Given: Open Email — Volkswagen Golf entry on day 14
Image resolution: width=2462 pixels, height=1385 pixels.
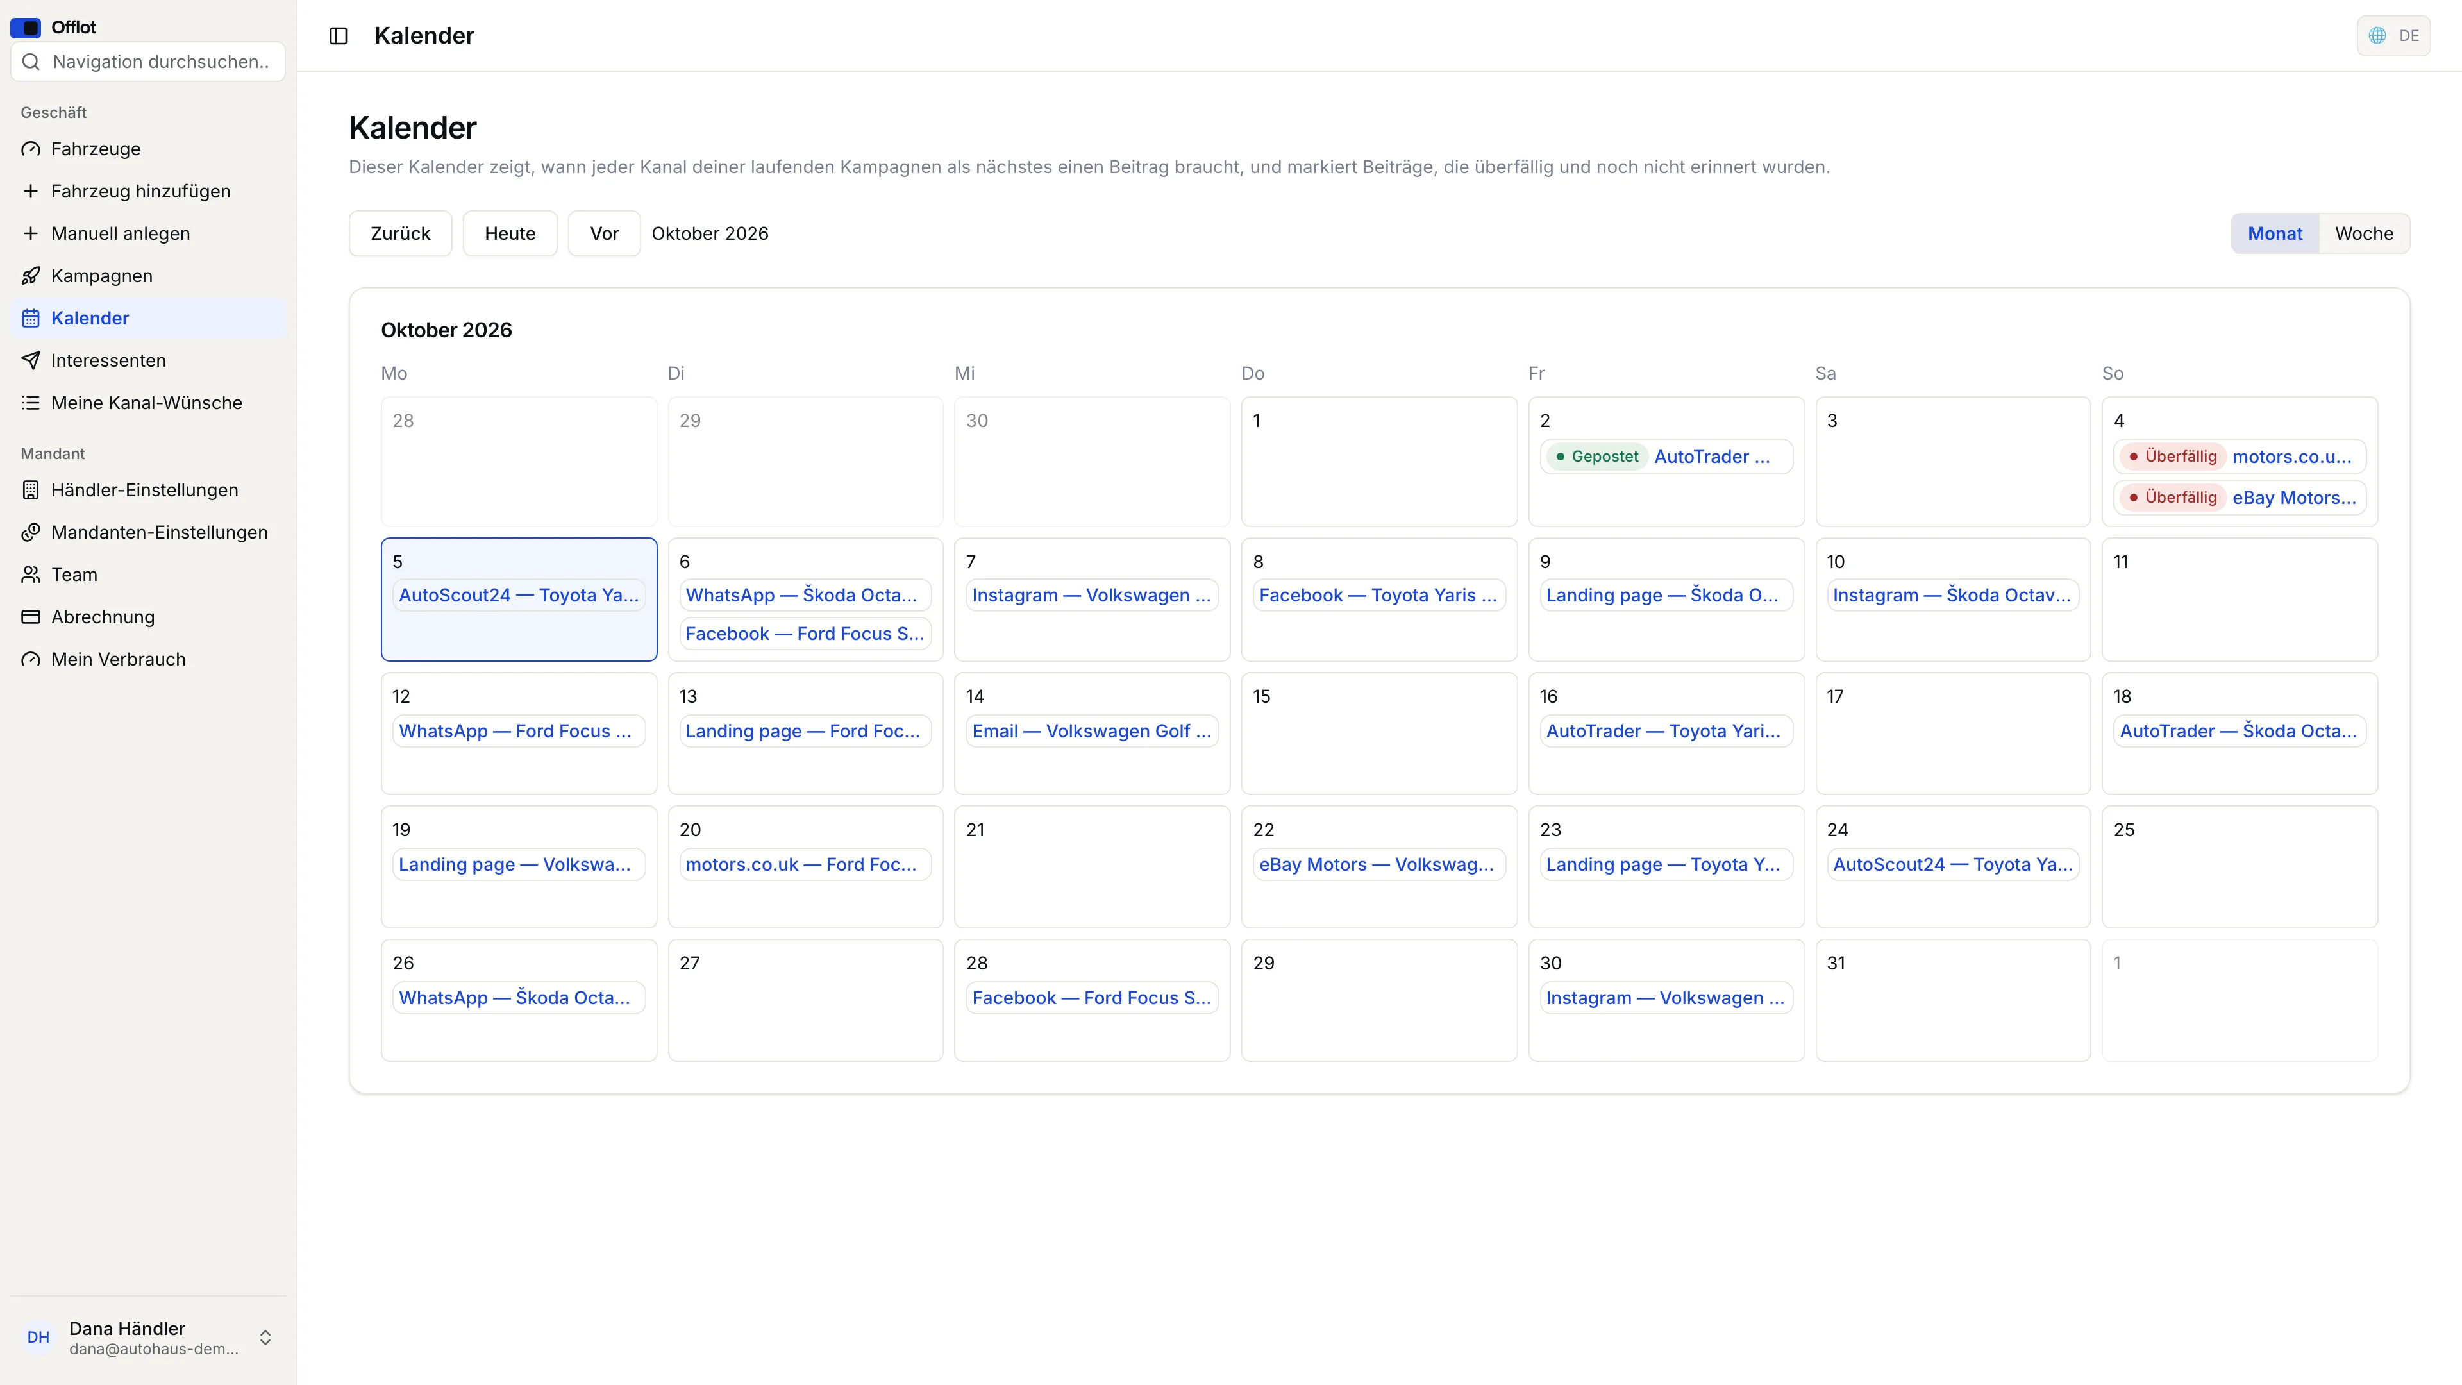Looking at the screenshot, I should [1093, 731].
